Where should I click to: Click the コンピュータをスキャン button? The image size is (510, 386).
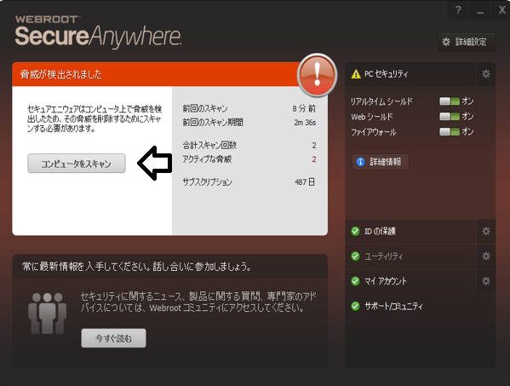77,164
